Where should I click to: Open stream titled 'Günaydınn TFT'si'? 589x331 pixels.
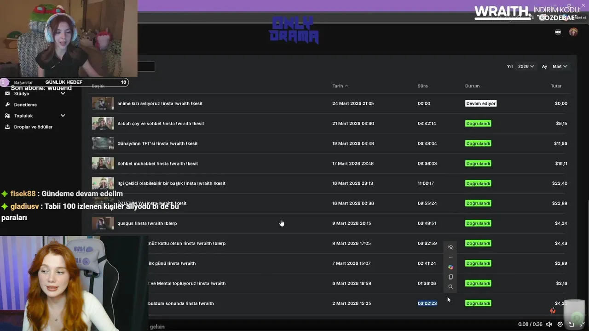157,143
